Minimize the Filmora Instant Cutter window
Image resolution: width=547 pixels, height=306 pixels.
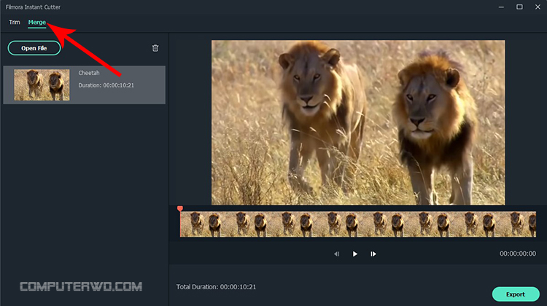pos(501,7)
